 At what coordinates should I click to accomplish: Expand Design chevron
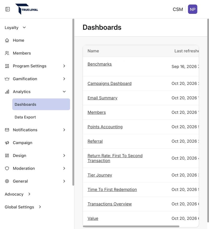64,156
